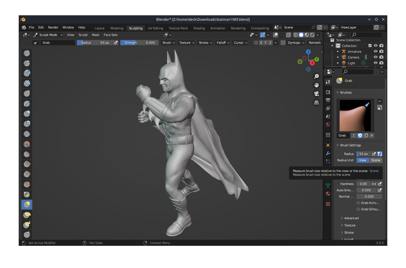
Task: Open the Remesh popover
Action: coord(315,43)
